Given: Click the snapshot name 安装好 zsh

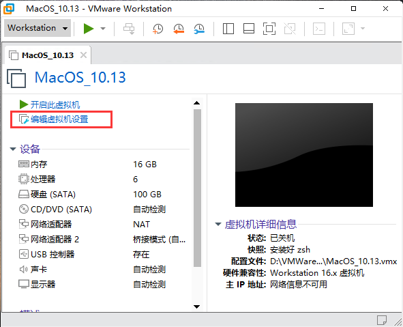Looking at the screenshot, I should click(x=290, y=250).
